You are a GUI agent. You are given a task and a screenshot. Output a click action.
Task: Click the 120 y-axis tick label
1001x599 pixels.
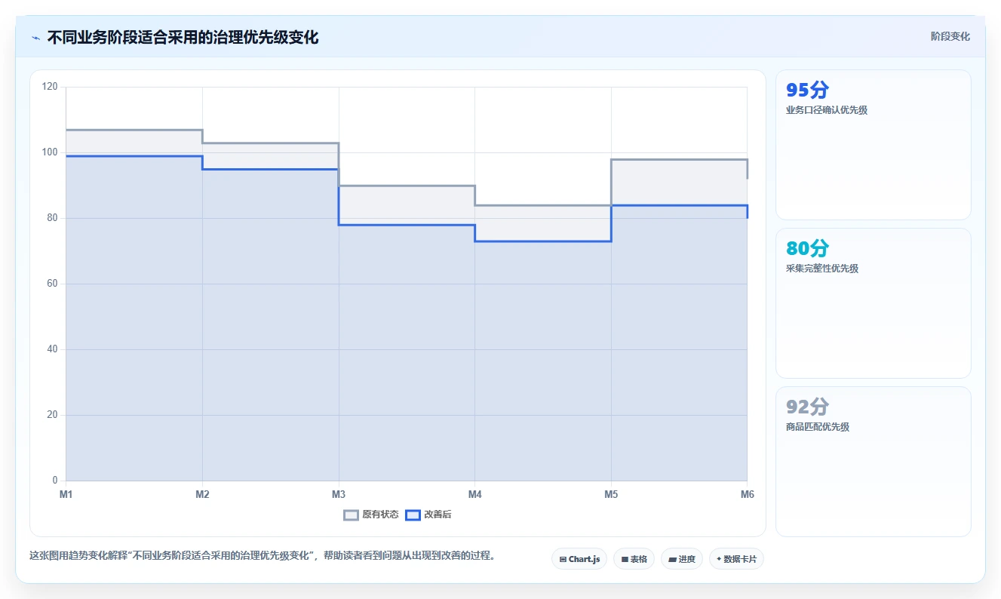click(x=50, y=87)
